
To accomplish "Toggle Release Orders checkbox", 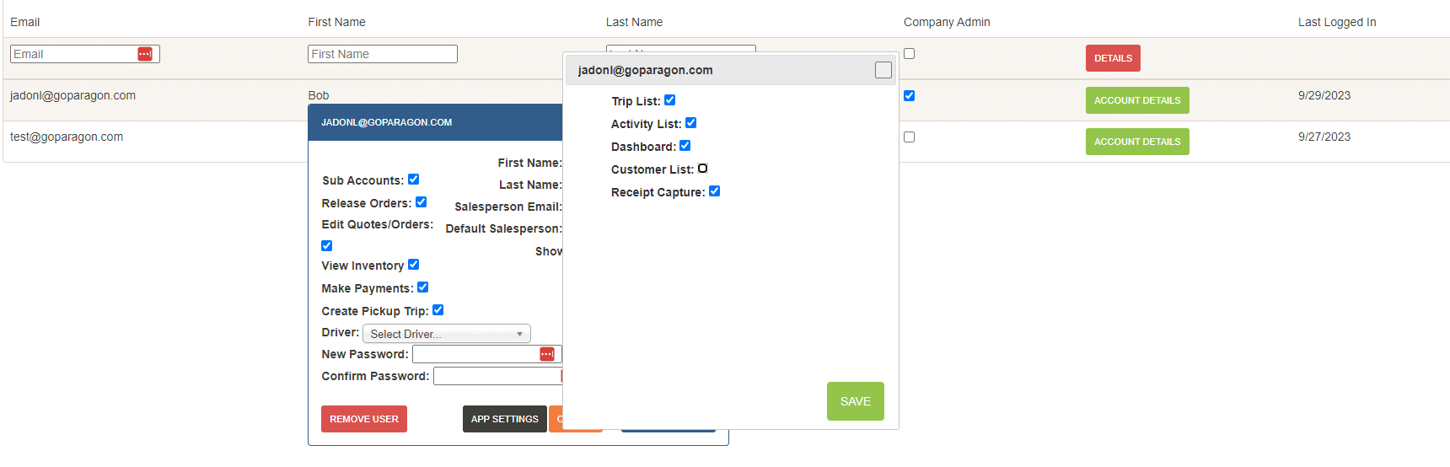I will pos(421,202).
